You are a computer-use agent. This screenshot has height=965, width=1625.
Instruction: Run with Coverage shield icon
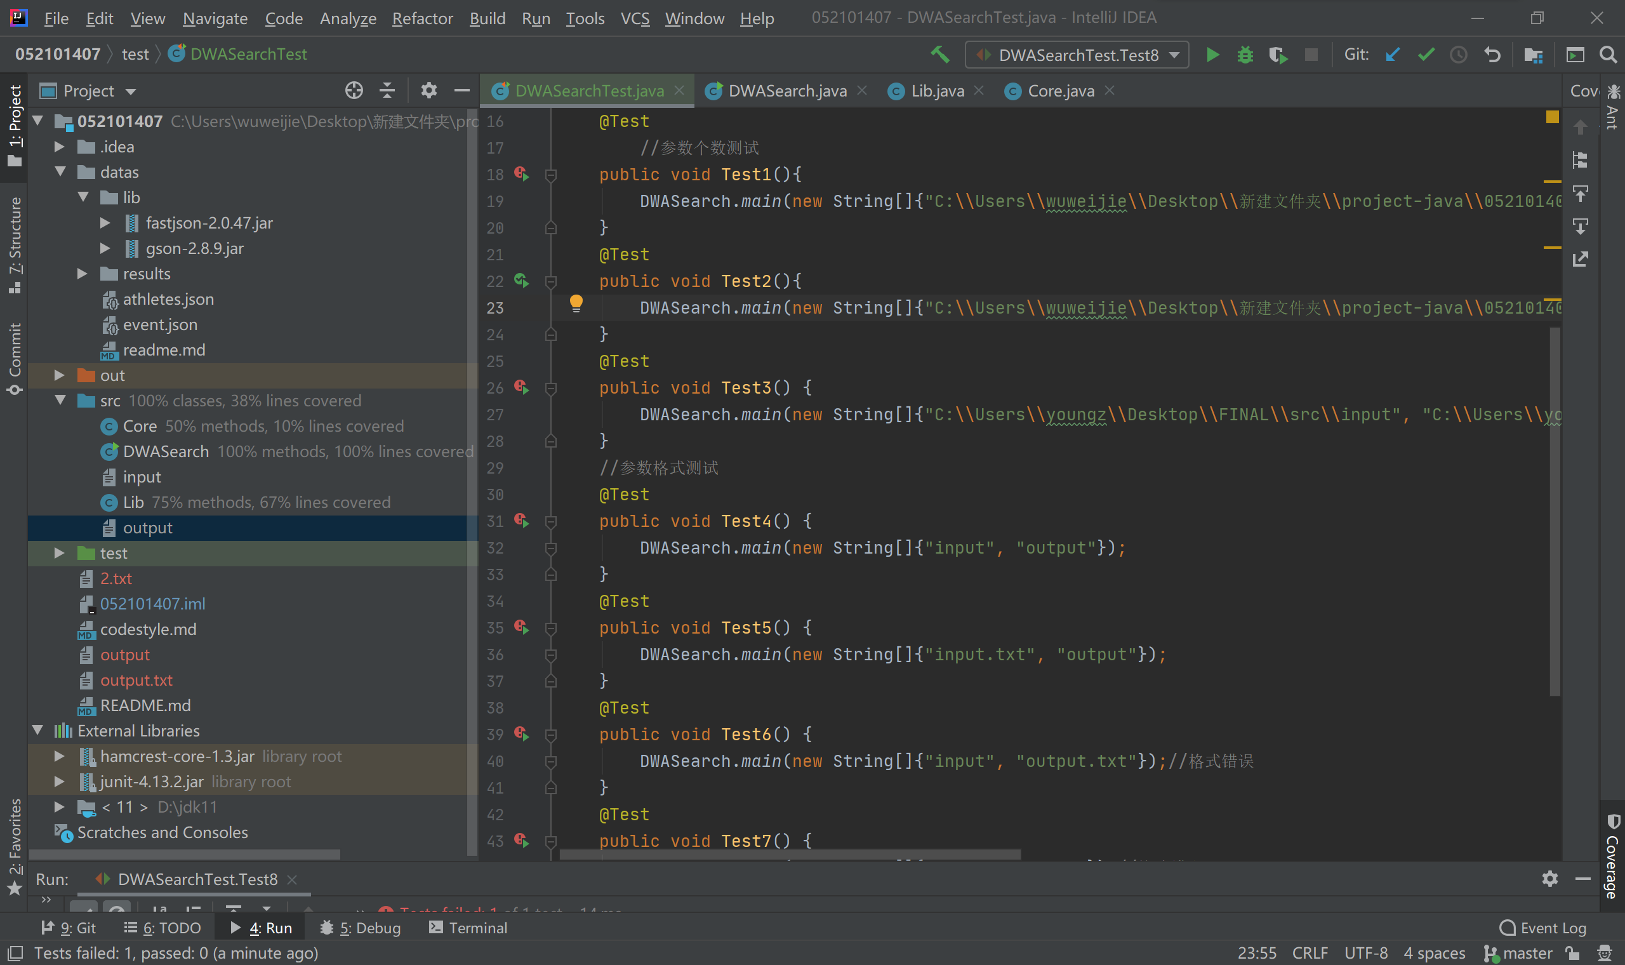click(x=1278, y=55)
